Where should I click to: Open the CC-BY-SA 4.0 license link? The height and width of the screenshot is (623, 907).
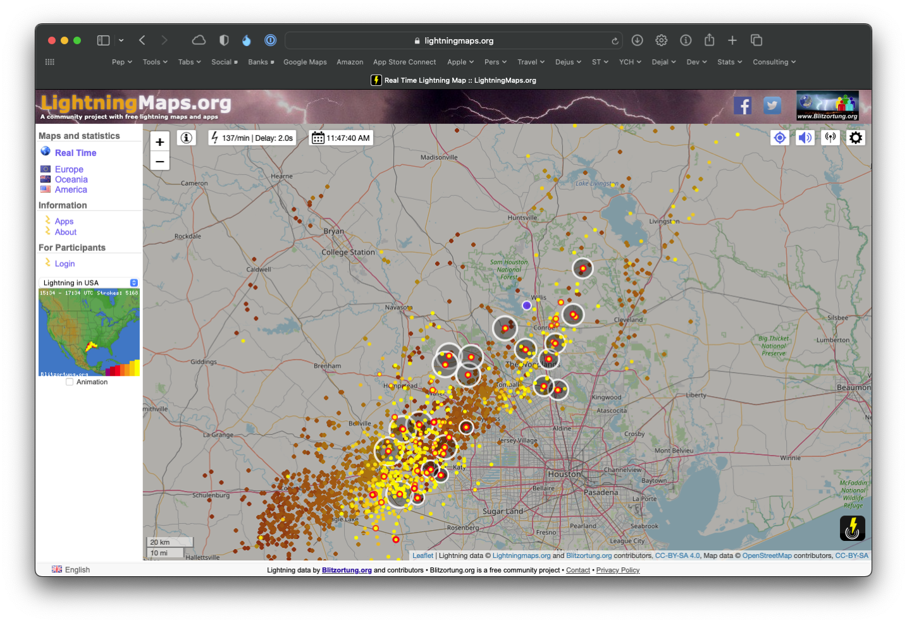[x=677, y=555]
